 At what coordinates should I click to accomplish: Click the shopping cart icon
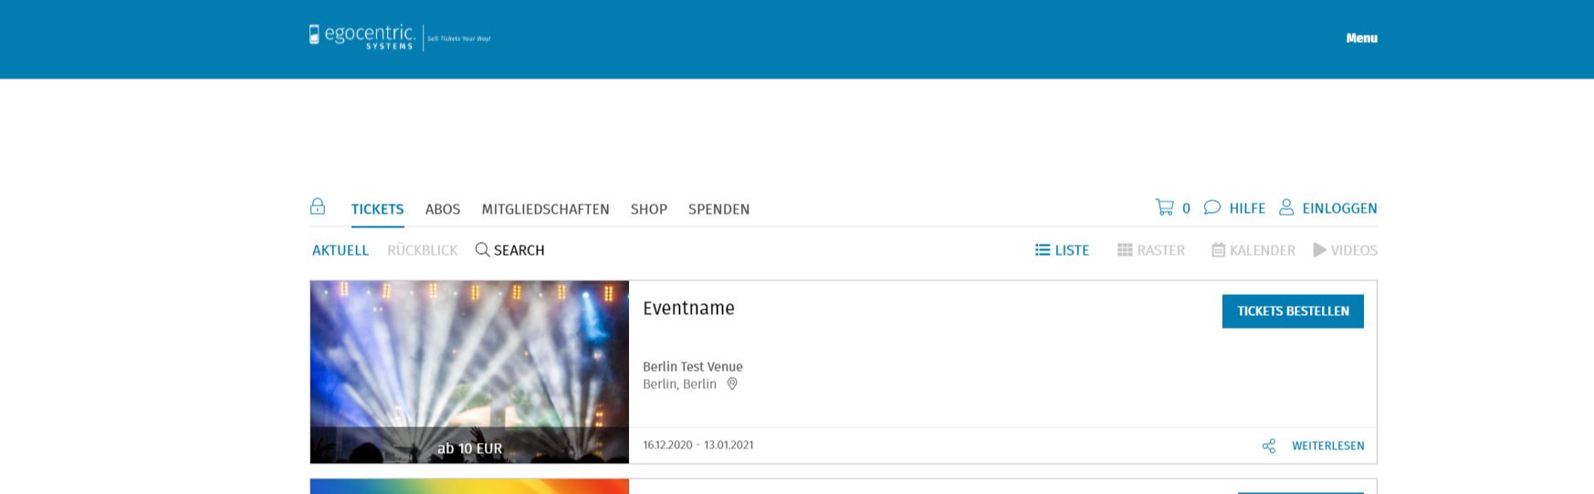pos(1164,207)
